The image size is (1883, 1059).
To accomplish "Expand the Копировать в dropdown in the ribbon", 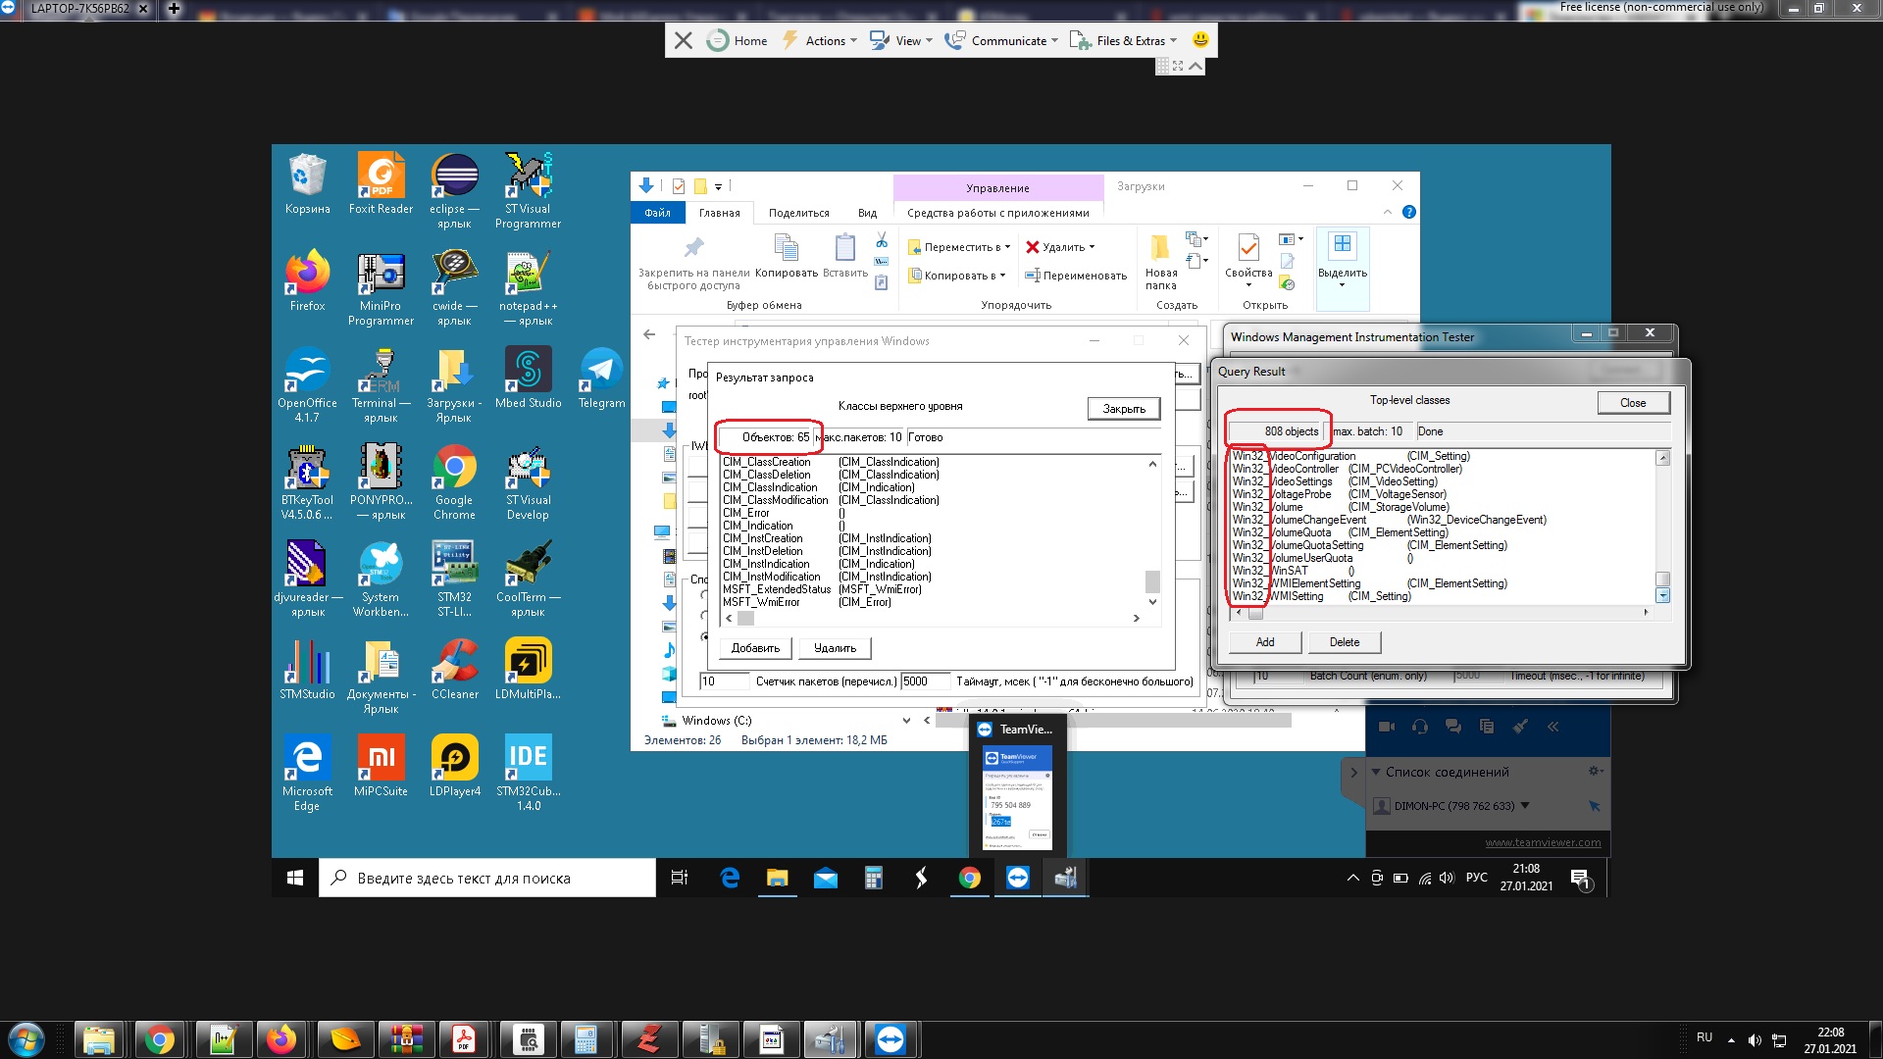I will (x=1002, y=276).
